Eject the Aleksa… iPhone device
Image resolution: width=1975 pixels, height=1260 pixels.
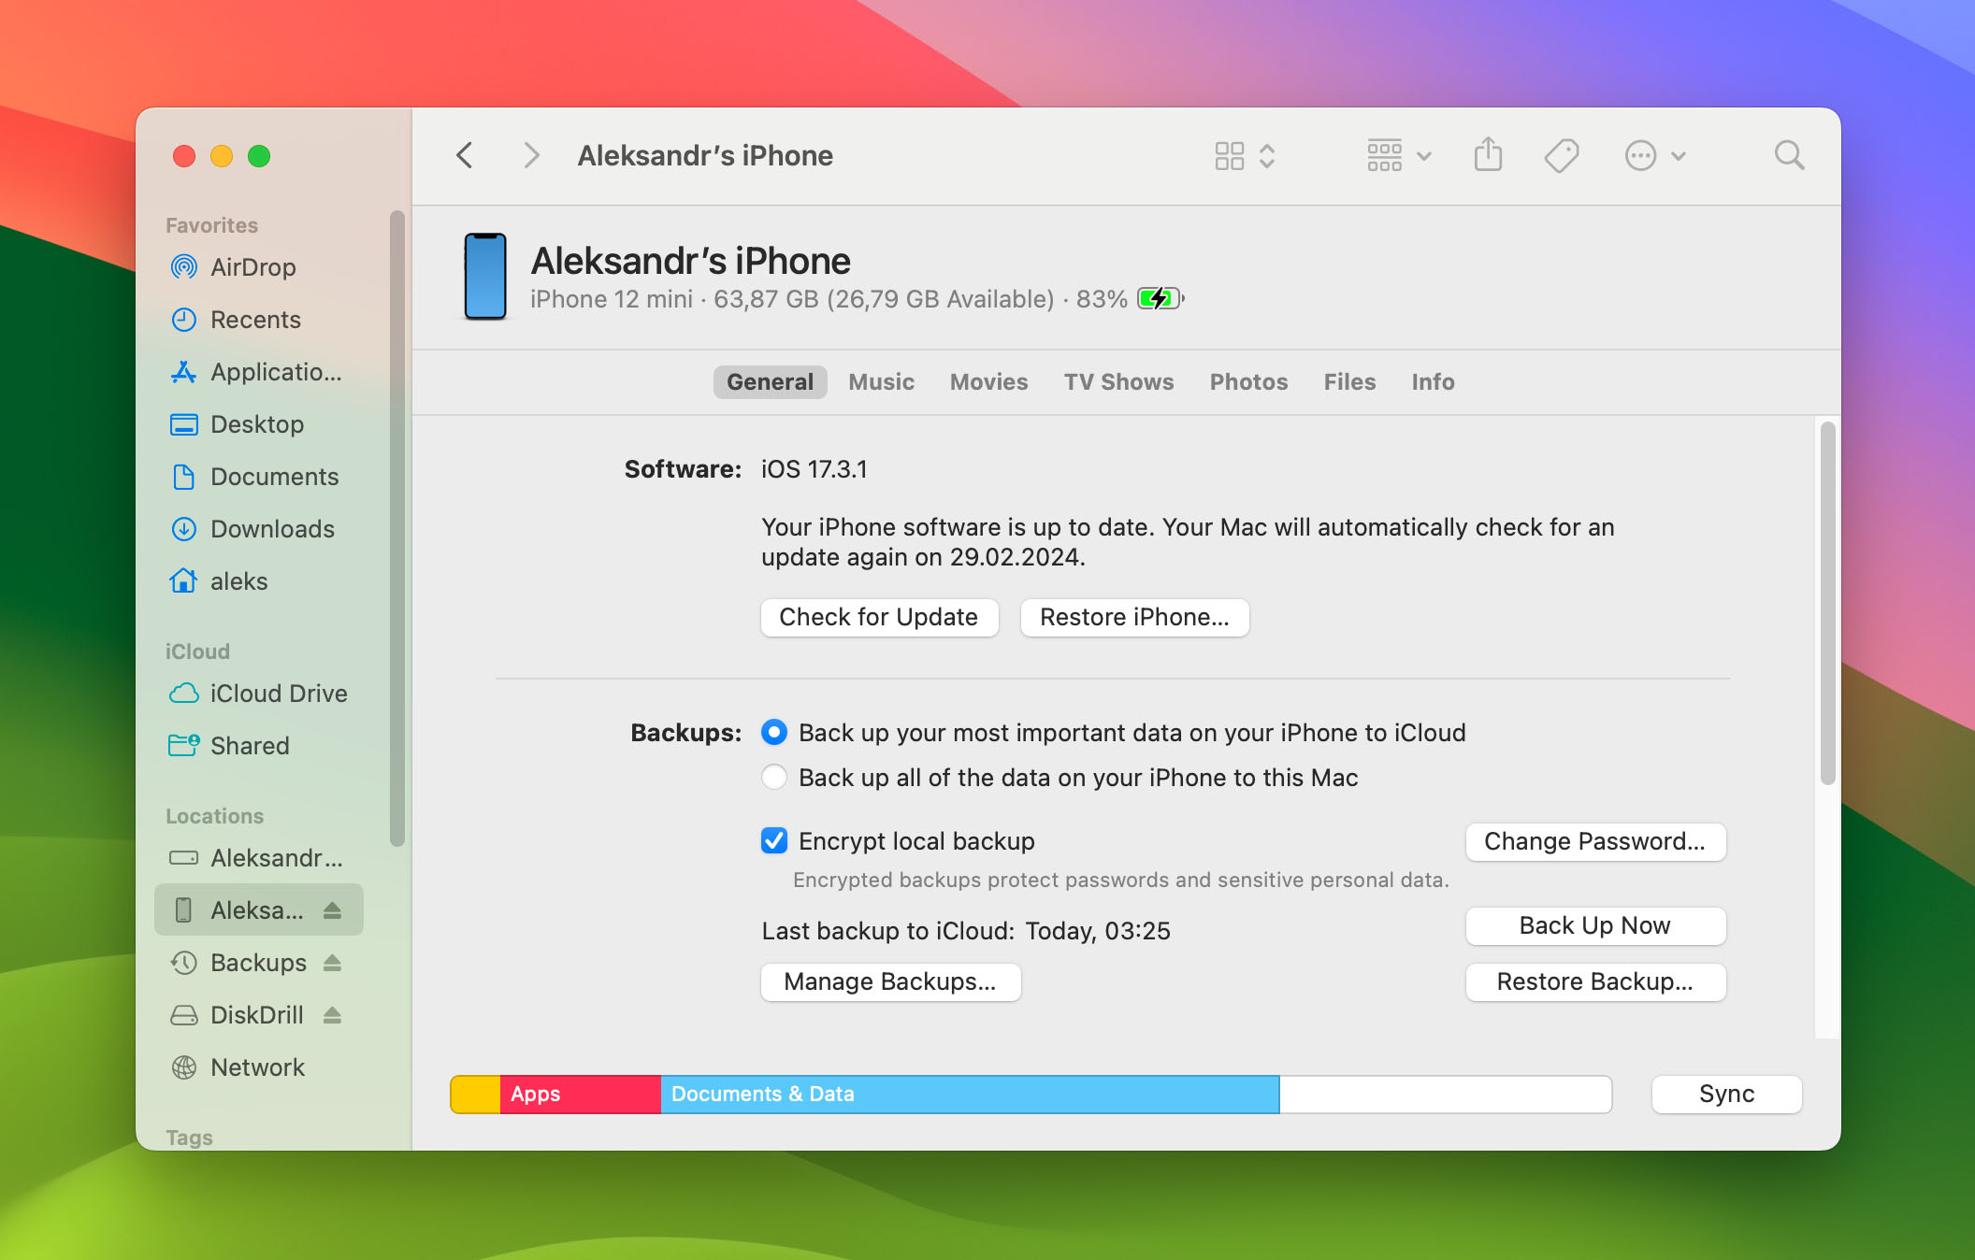click(x=332, y=910)
